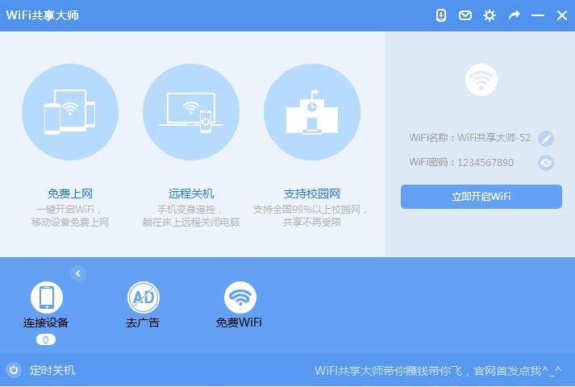
Task: Open 连接设备 phone icon
Action: point(47,298)
